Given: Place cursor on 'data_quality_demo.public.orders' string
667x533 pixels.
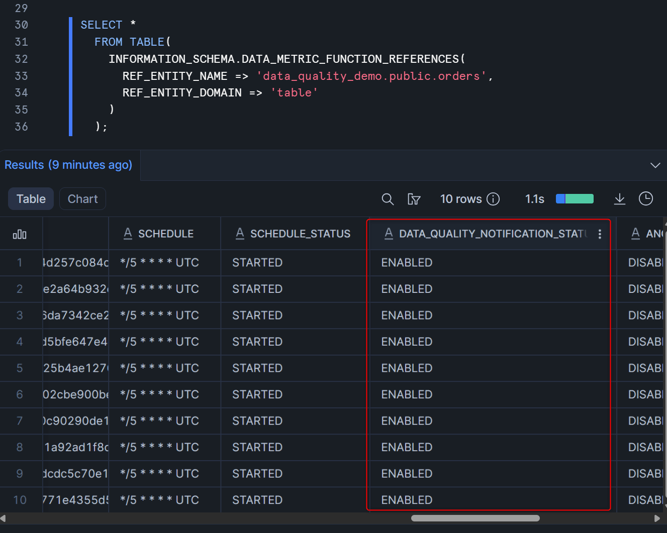Looking at the screenshot, I should 371,76.
